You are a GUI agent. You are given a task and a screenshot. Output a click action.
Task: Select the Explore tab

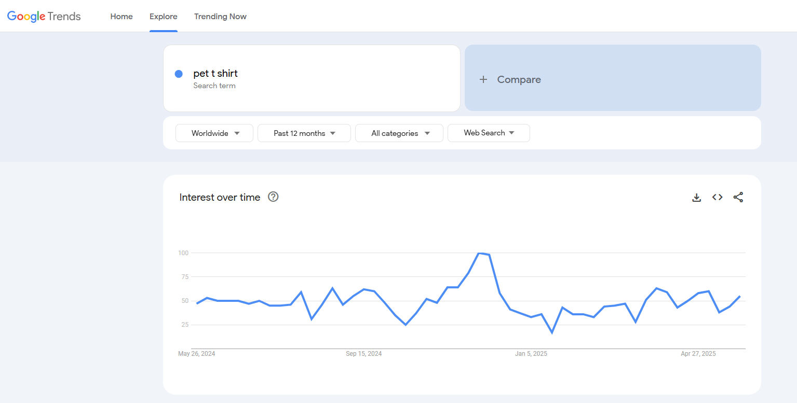[164, 17]
